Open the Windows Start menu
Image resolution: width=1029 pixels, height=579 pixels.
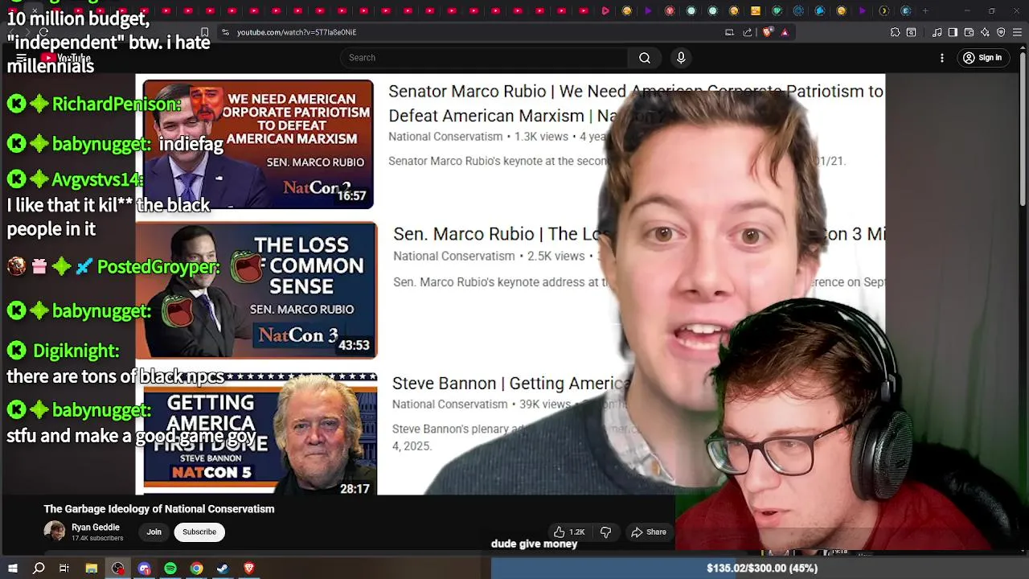(x=13, y=569)
